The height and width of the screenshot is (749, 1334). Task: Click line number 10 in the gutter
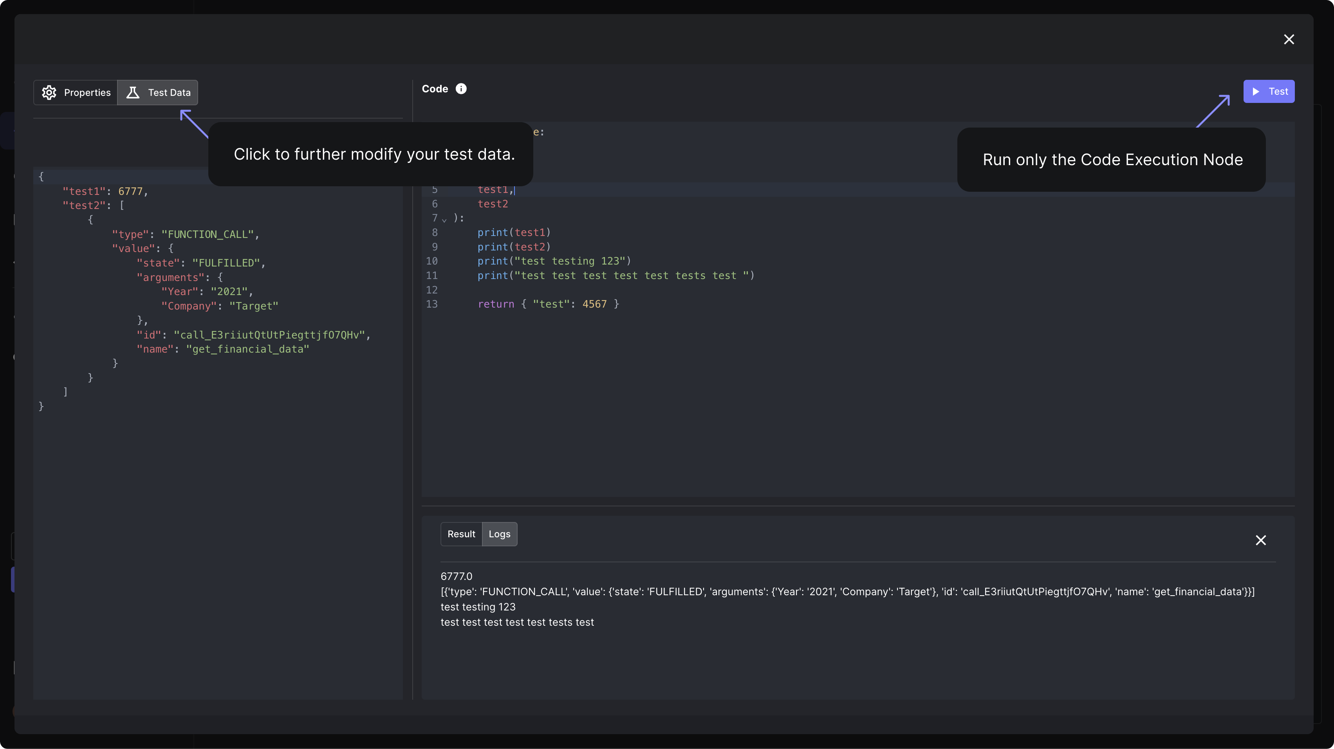click(432, 261)
